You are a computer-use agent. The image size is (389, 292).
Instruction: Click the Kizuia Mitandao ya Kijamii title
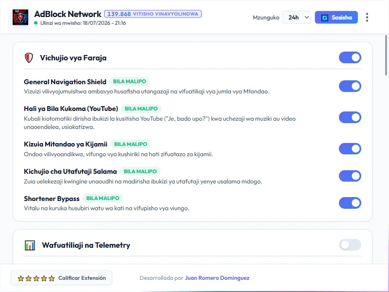coord(66,144)
